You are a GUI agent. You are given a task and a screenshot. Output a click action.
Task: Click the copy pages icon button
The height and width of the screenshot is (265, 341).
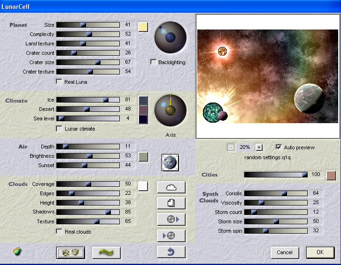171,203
